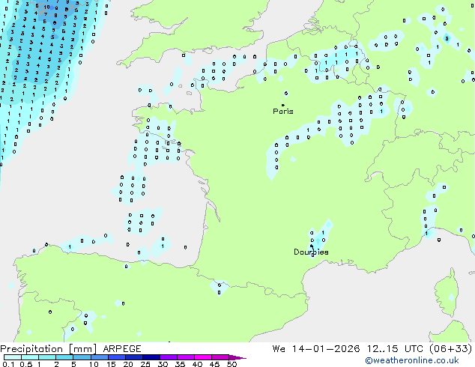Pick the purple arrow tip past legend 50

(237, 357)
